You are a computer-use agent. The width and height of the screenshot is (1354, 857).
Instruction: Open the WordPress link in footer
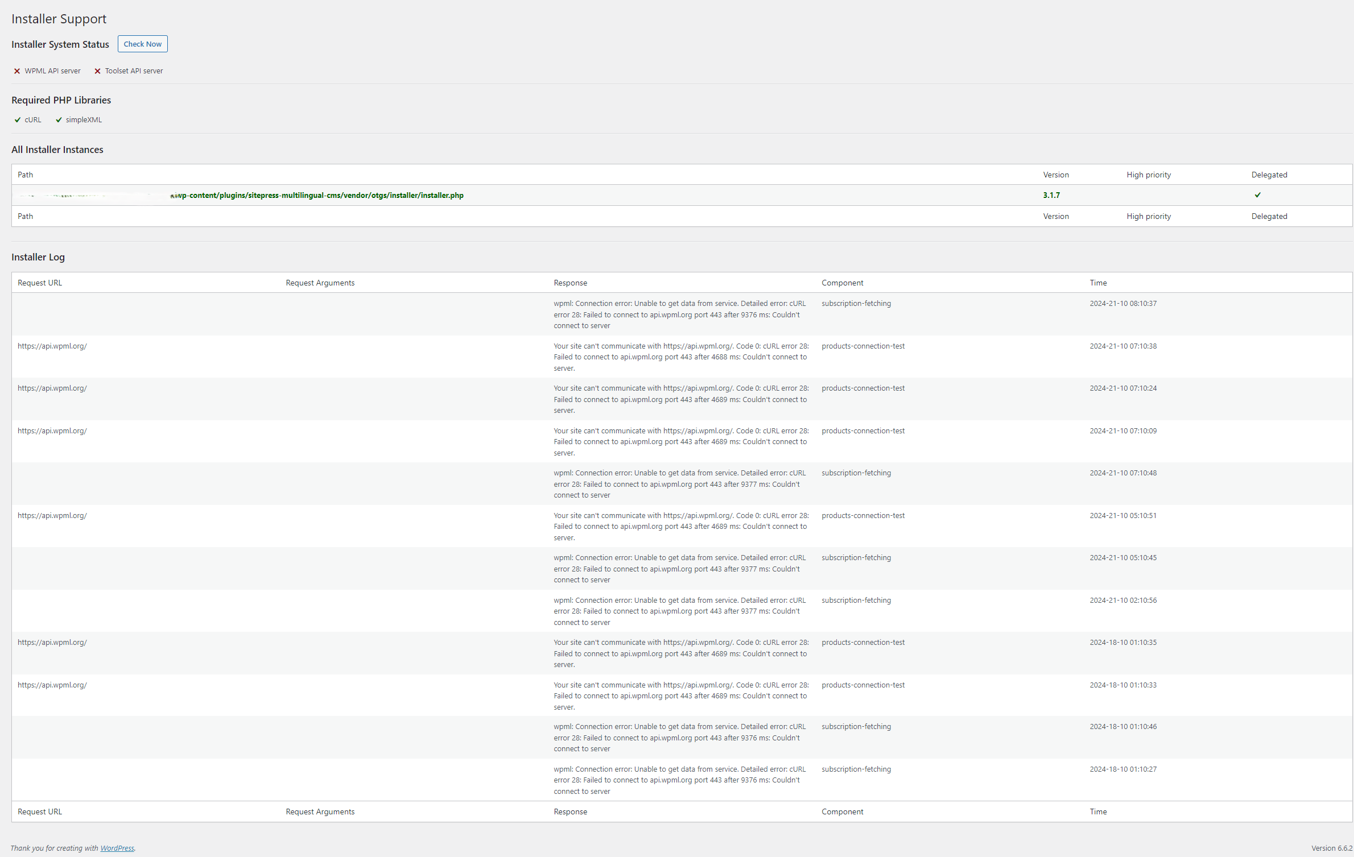pos(117,848)
